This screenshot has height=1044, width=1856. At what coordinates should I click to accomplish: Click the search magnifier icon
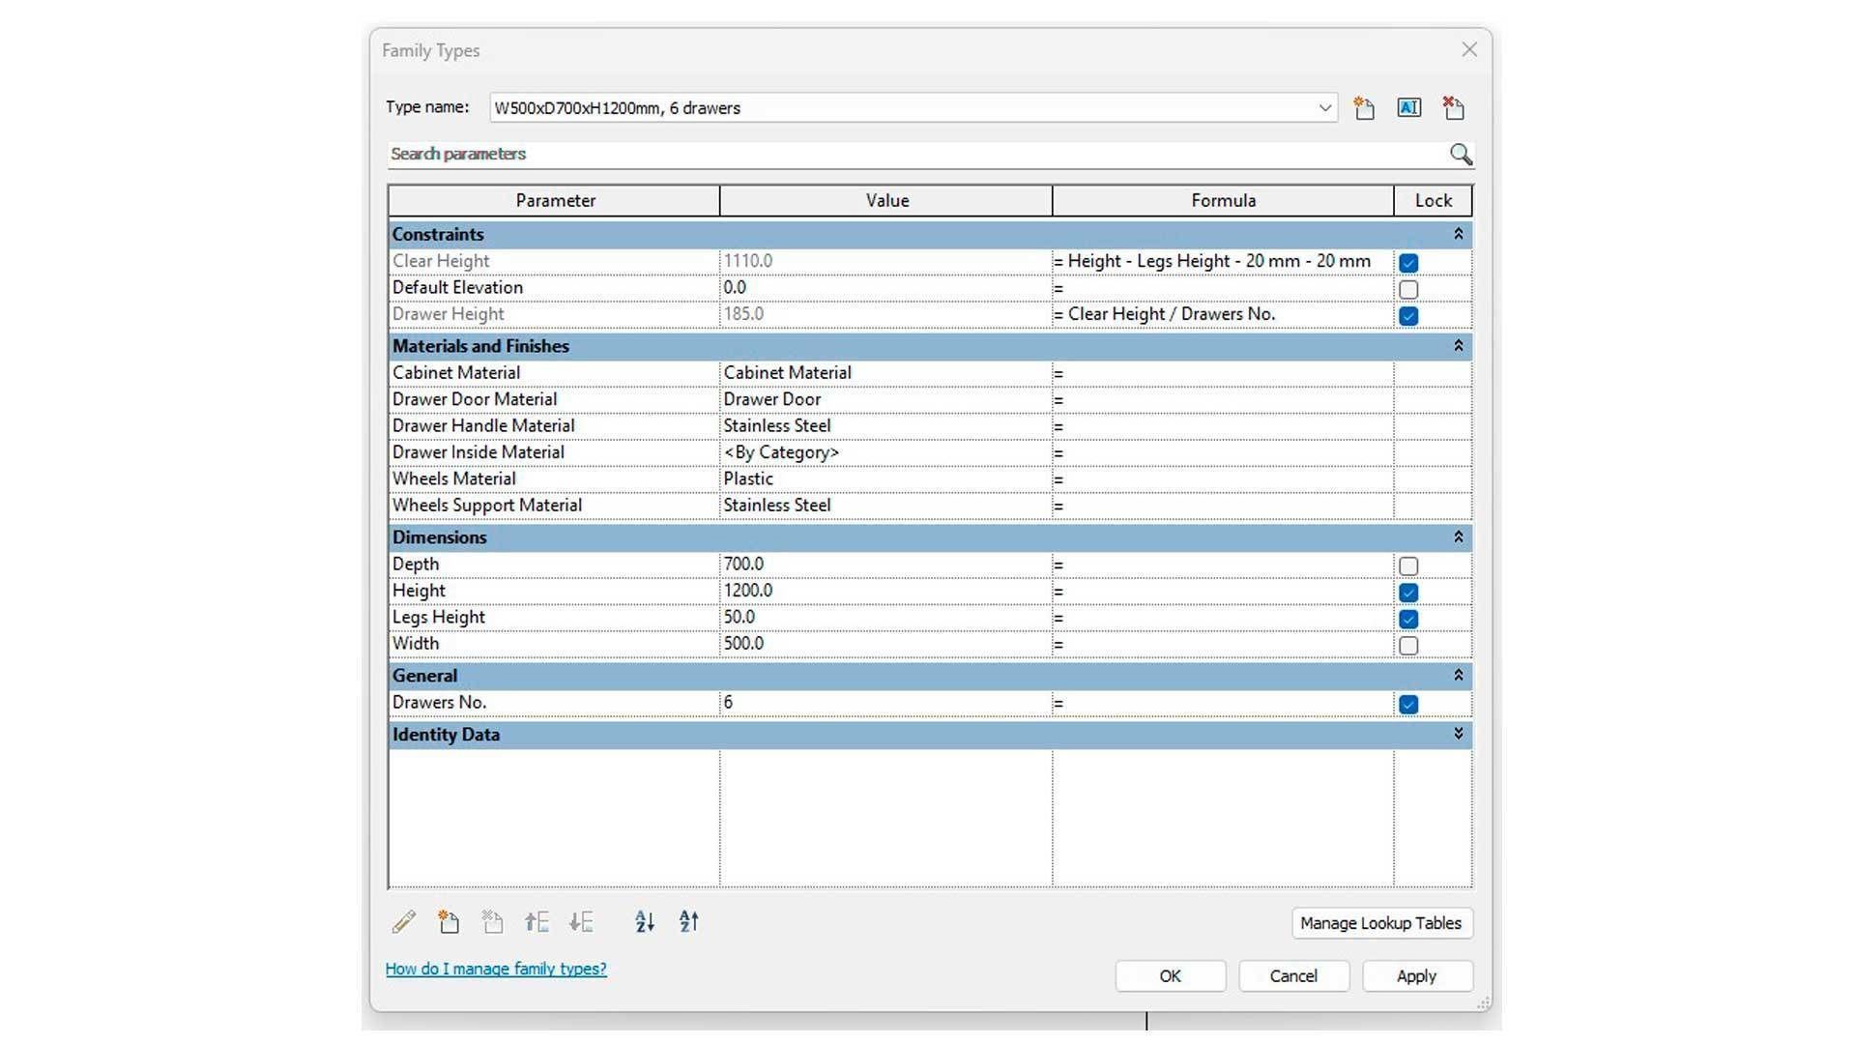coord(1460,155)
